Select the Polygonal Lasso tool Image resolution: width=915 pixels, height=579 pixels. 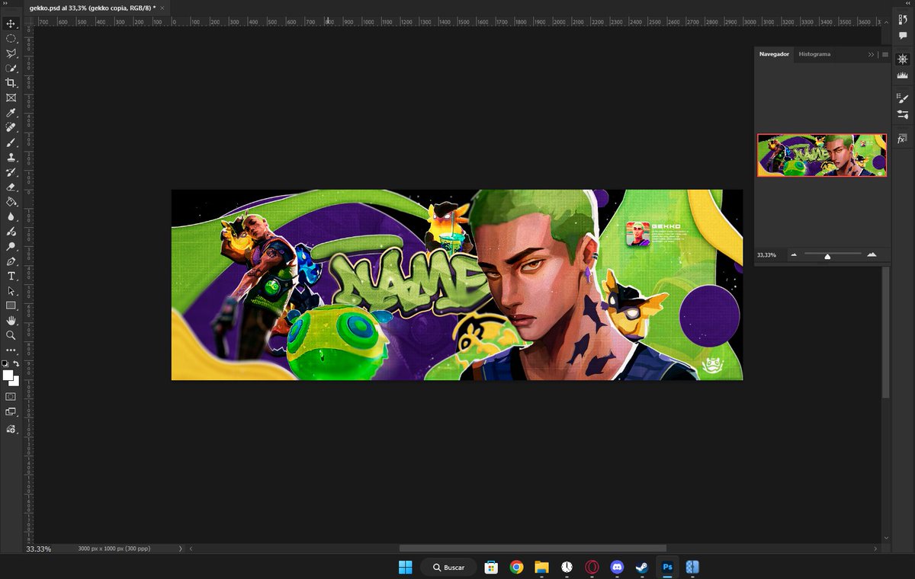[x=11, y=53]
